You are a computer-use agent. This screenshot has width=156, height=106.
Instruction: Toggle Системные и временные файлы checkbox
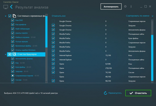point(10,16)
